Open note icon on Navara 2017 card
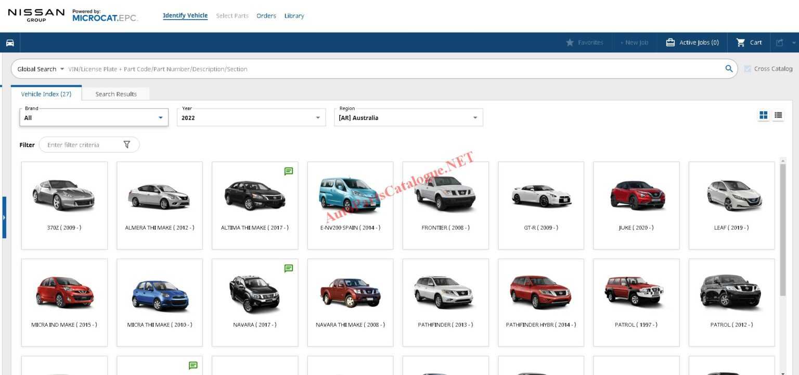Viewport: 799px width, 375px height. coord(289,268)
